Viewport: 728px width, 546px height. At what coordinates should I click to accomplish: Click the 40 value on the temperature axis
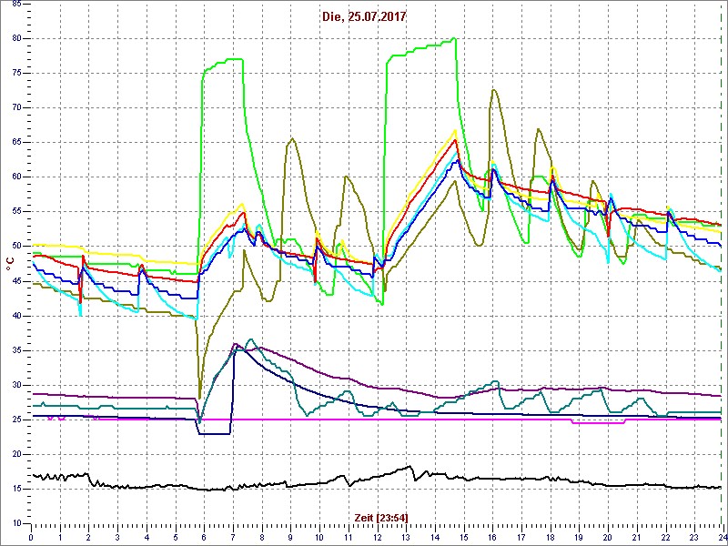(15, 316)
